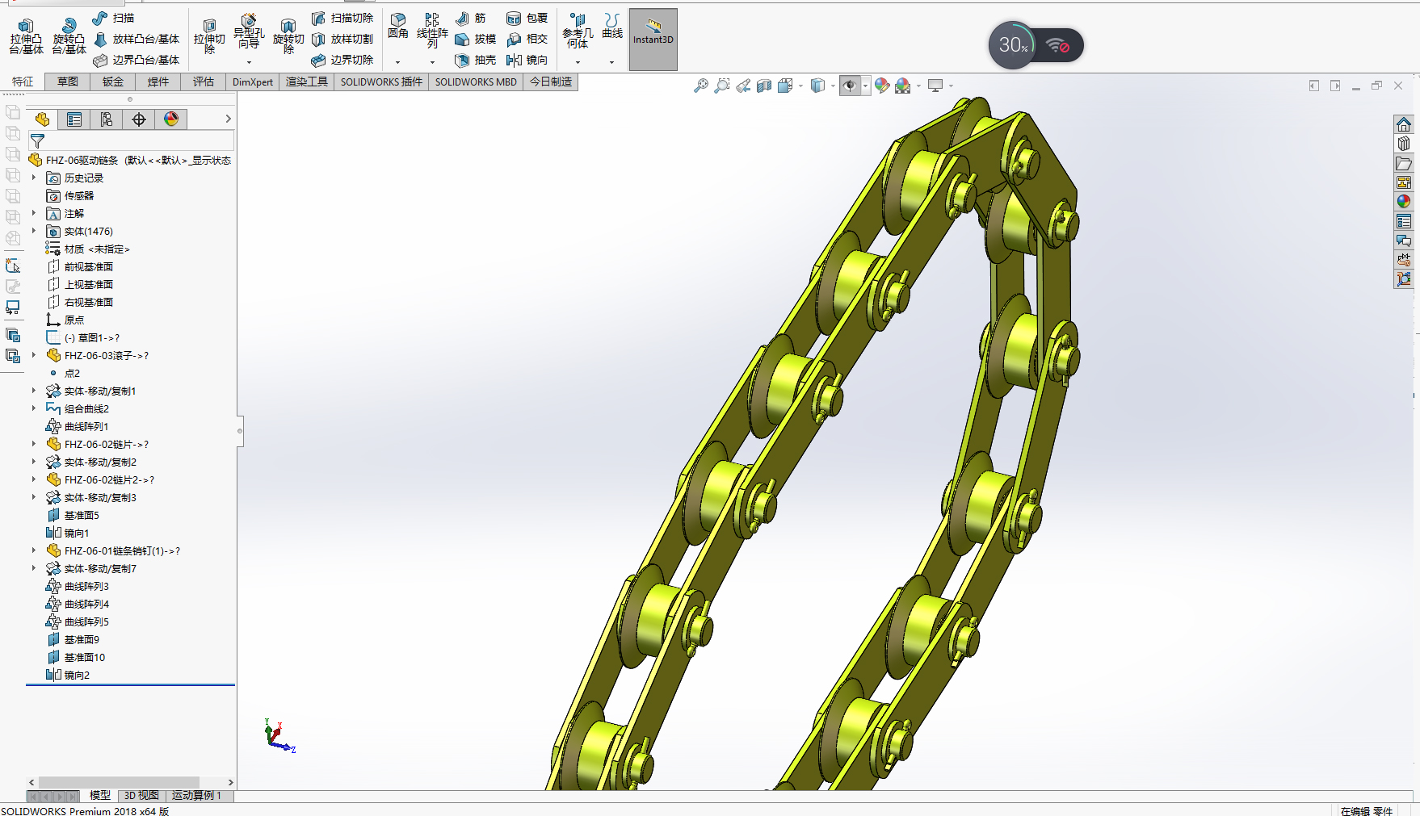1420x816 pixels.
Task: Open the 运动算例 1 bottom tab
Action: point(196,796)
